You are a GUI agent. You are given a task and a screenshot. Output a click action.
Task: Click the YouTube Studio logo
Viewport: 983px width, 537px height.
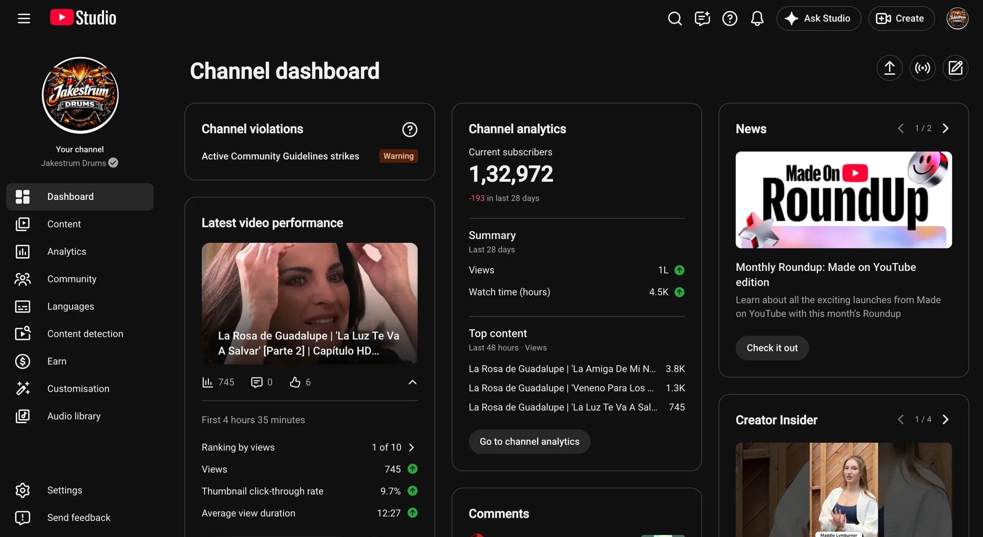pos(83,18)
